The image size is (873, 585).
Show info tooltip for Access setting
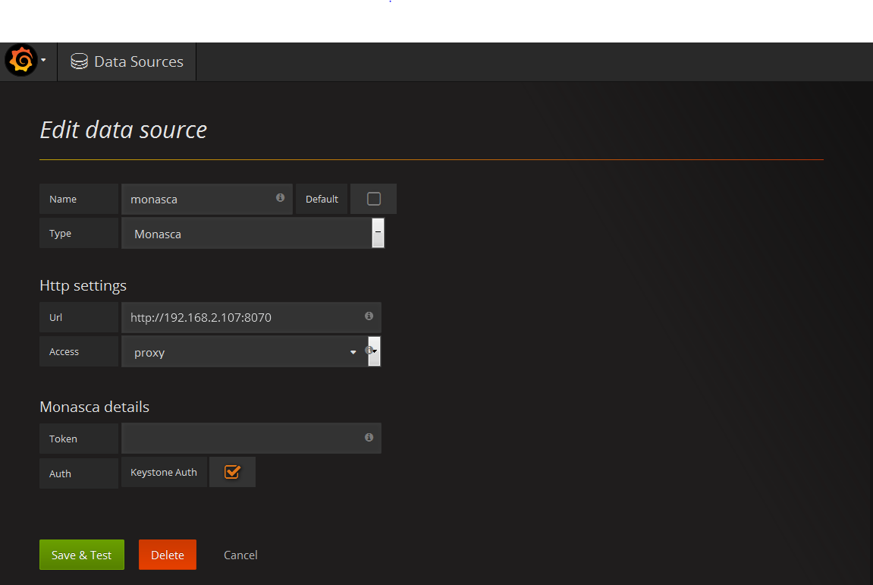click(369, 351)
